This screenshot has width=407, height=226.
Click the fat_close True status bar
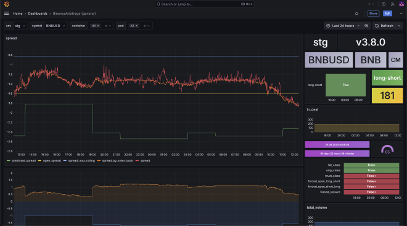371,165
